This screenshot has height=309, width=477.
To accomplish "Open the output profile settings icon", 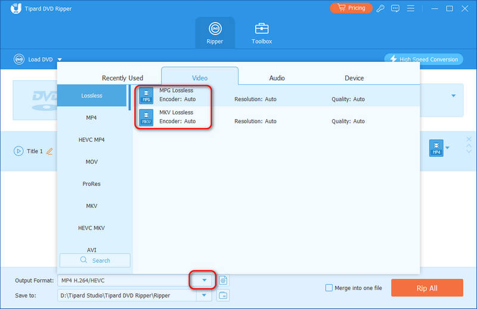I will pyautogui.click(x=223, y=280).
